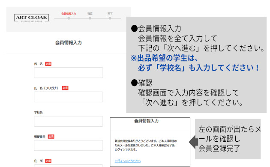Click the 必須 badge next to 氏名
Screen dimensions: 270x167
coord(48,64)
